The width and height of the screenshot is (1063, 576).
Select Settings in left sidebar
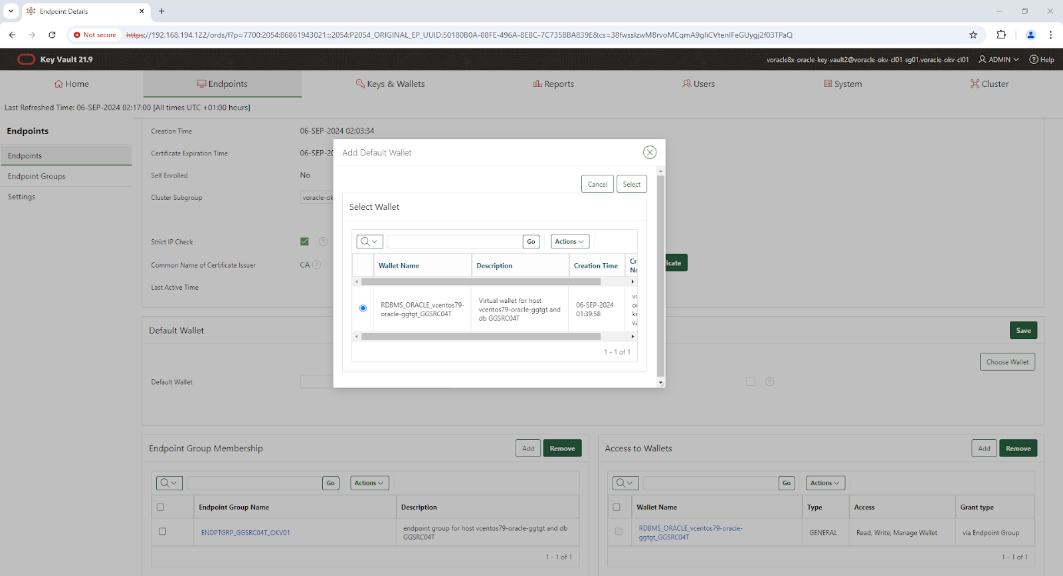tap(66, 197)
